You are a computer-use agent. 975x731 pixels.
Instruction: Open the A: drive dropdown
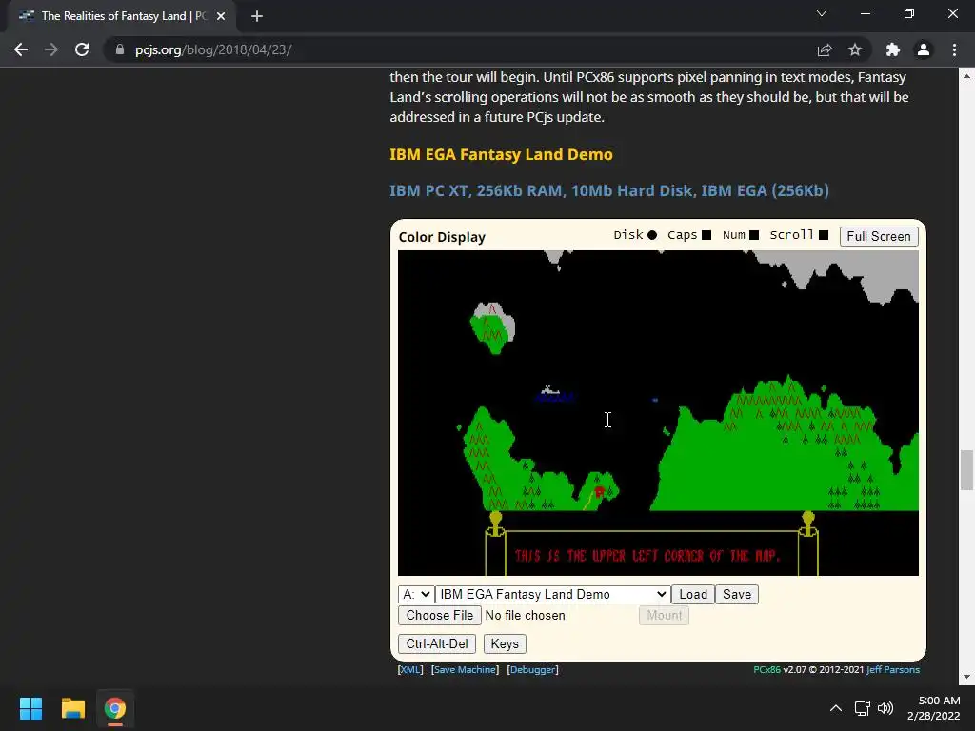coord(416,594)
